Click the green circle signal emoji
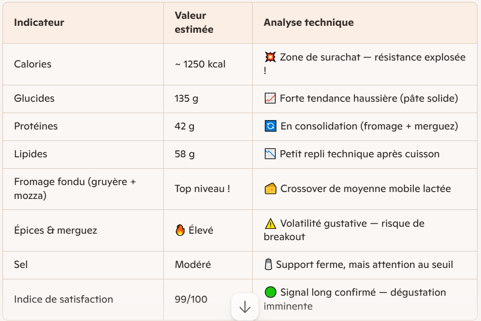The width and height of the screenshot is (481, 321). [270, 292]
